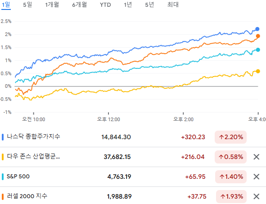Open the 6개월 chart range
Screen dimensions: 266x204
(79, 5)
